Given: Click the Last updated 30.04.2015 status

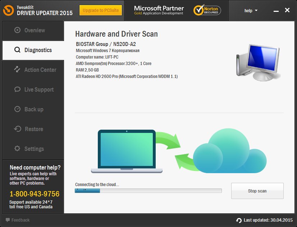Looking at the screenshot, I should (264, 220).
